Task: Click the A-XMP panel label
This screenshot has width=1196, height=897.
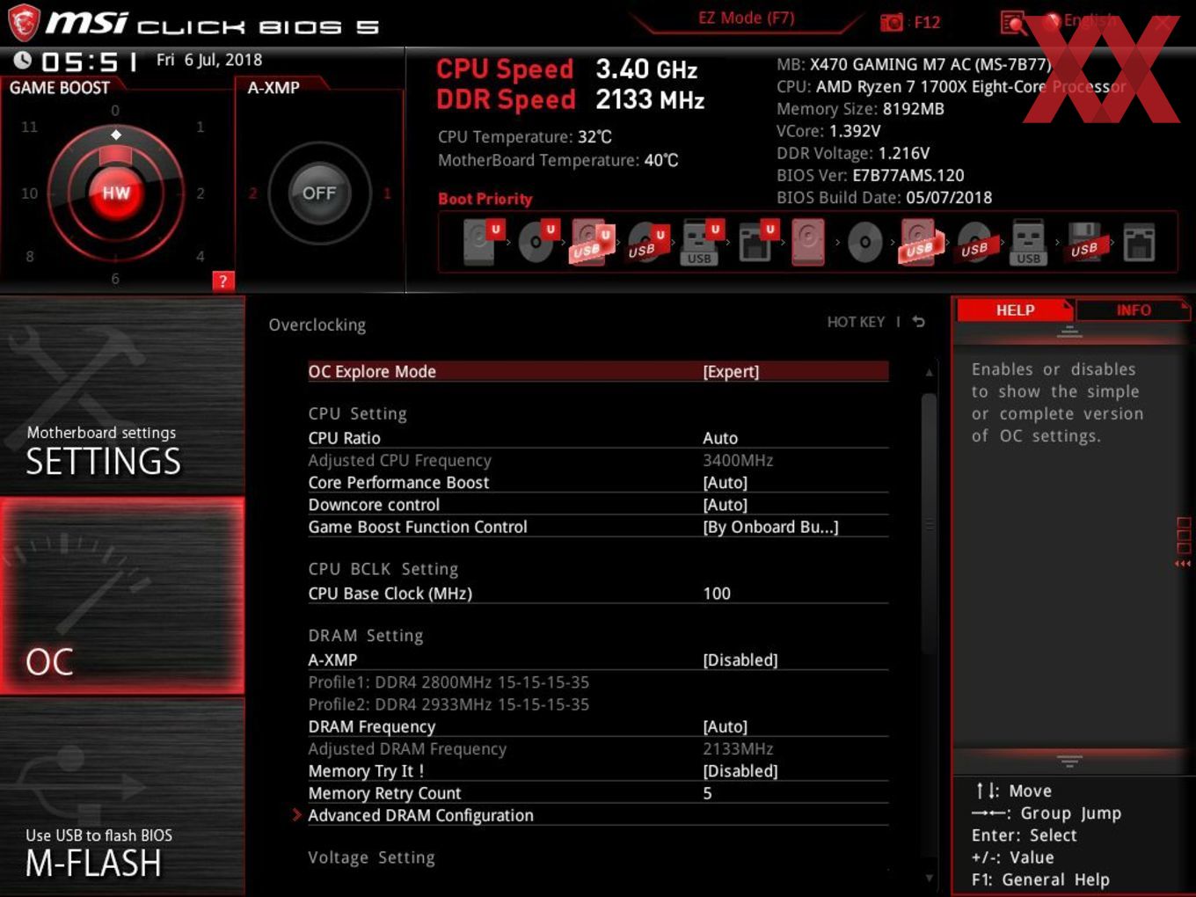Action: (273, 88)
